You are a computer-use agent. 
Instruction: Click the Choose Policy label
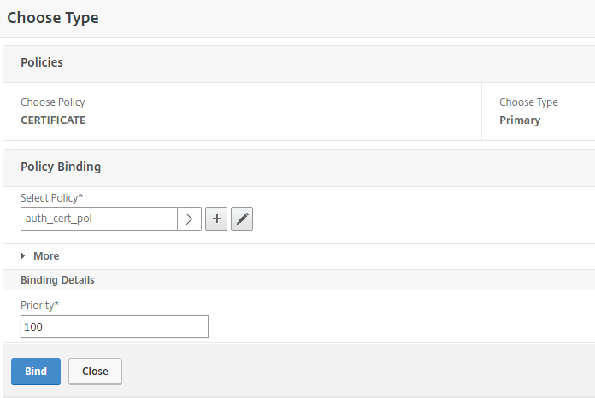coord(53,102)
